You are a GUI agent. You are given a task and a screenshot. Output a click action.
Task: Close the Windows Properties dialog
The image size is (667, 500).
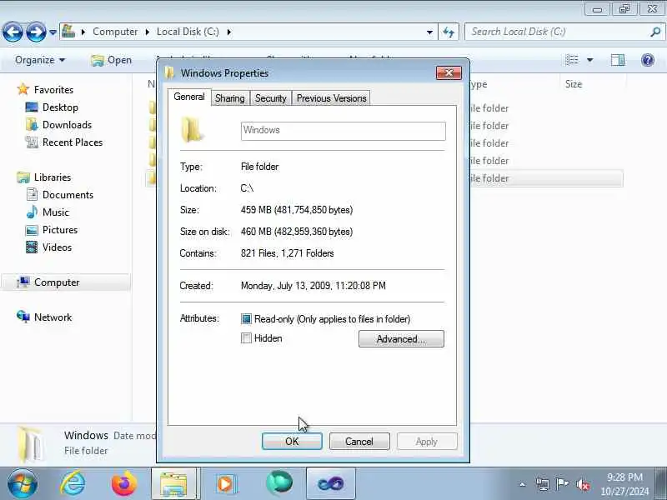449,73
